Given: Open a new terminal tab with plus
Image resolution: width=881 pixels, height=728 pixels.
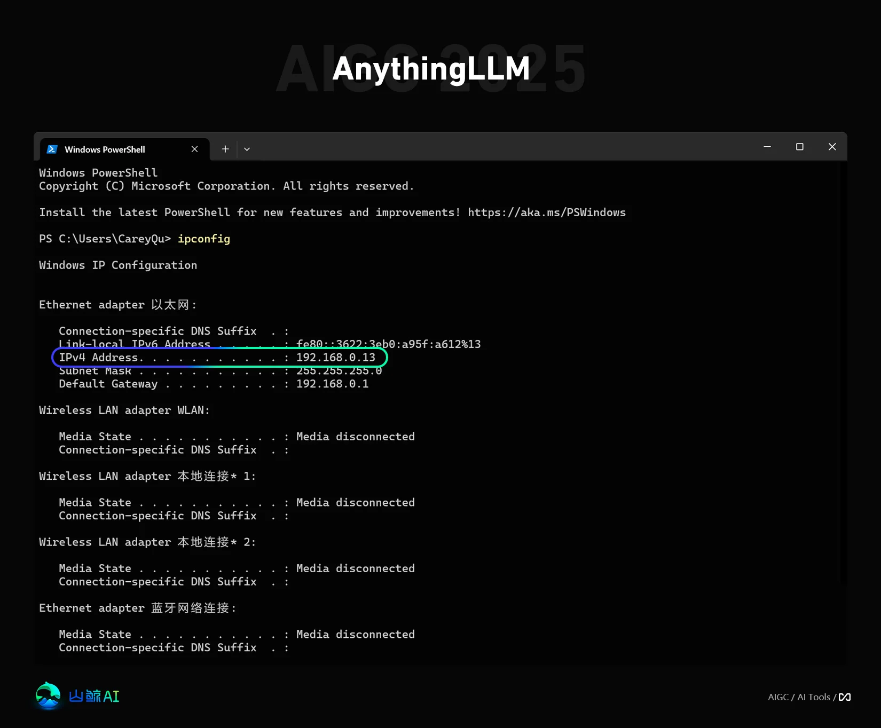Looking at the screenshot, I should (x=225, y=149).
